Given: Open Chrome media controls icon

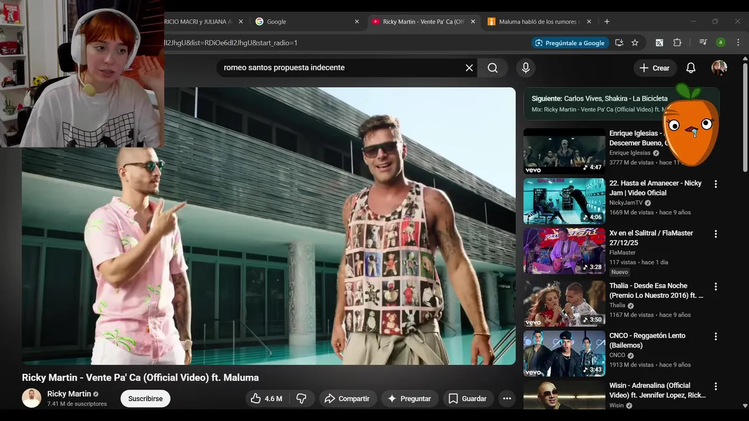Looking at the screenshot, I should (703, 43).
